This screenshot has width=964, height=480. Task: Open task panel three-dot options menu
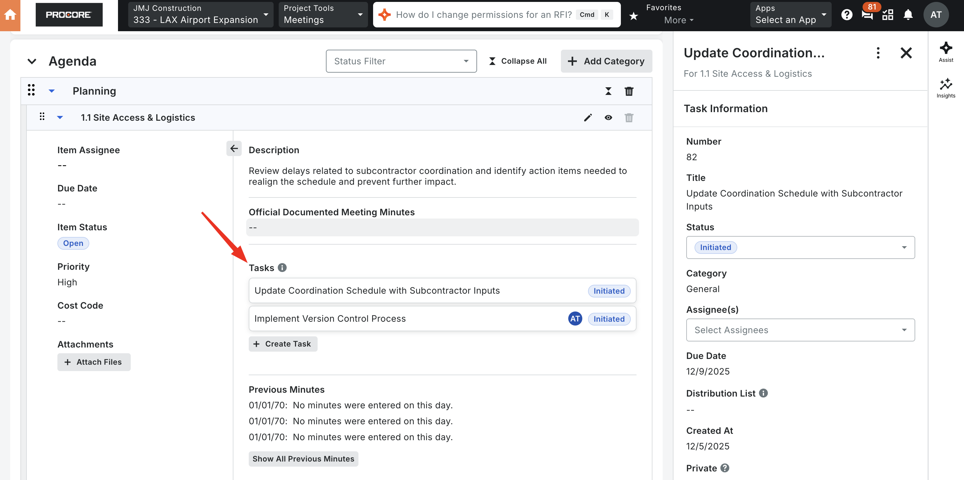click(878, 53)
